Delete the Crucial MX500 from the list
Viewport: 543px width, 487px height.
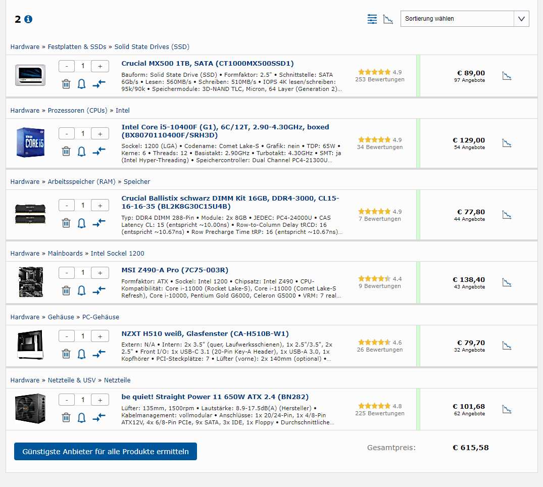coord(66,84)
